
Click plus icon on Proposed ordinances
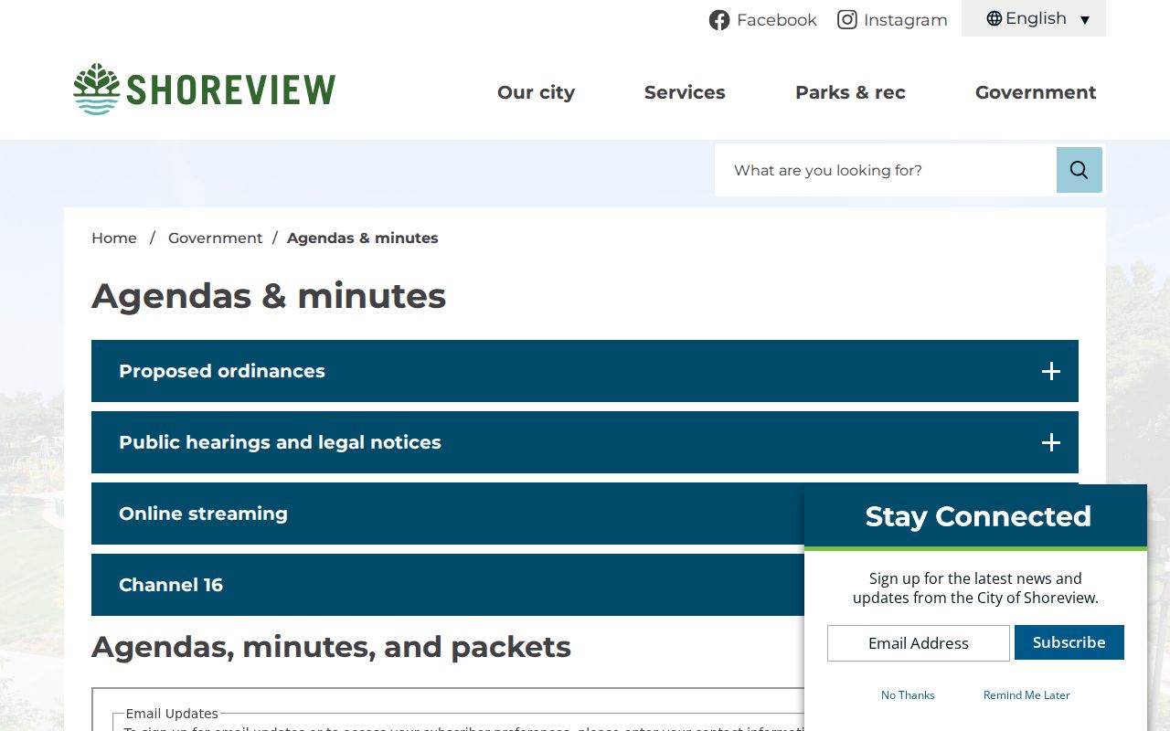1051,371
